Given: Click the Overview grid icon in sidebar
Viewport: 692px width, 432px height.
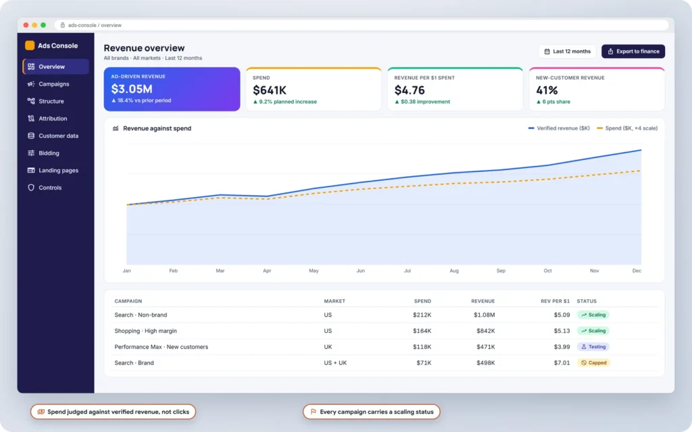Looking at the screenshot, I should tap(31, 67).
